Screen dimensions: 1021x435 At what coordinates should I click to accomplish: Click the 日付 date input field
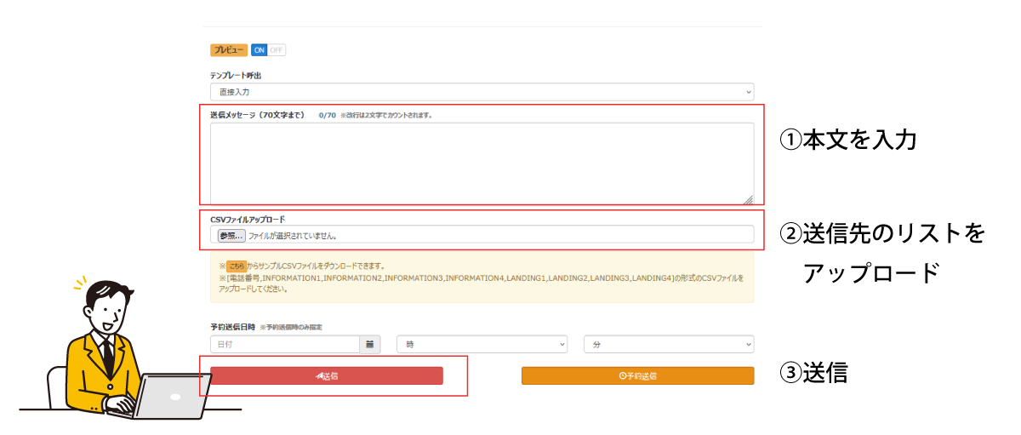pos(285,344)
